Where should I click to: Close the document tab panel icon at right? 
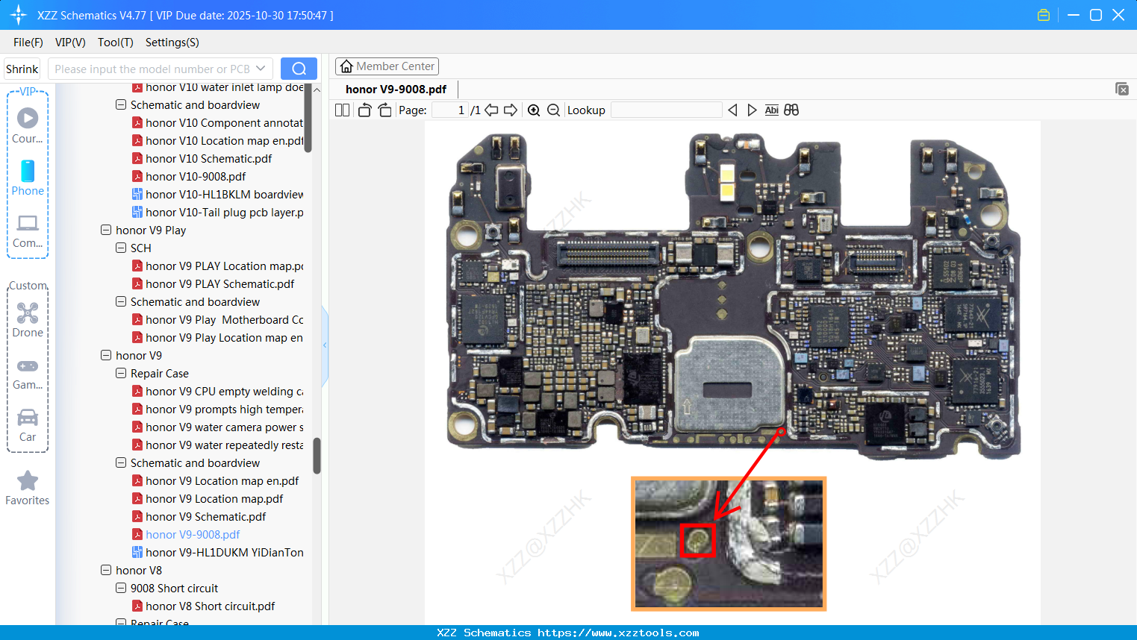[x=1121, y=89]
